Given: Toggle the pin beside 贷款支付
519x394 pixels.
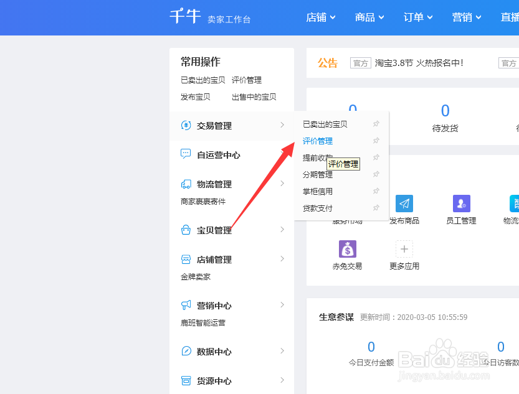Looking at the screenshot, I should tap(376, 208).
